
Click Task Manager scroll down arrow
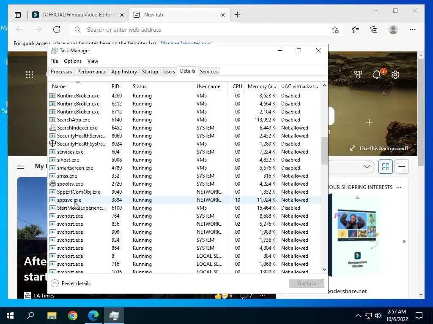(x=324, y=270)
